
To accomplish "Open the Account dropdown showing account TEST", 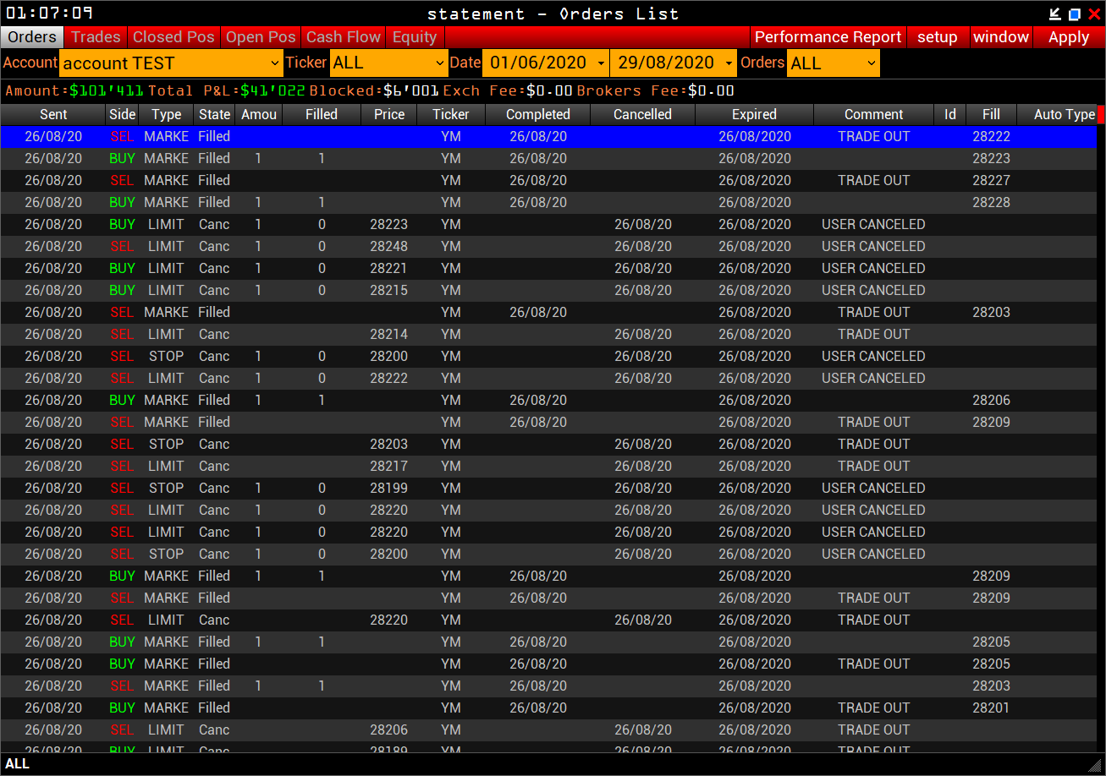I will 171,63.
